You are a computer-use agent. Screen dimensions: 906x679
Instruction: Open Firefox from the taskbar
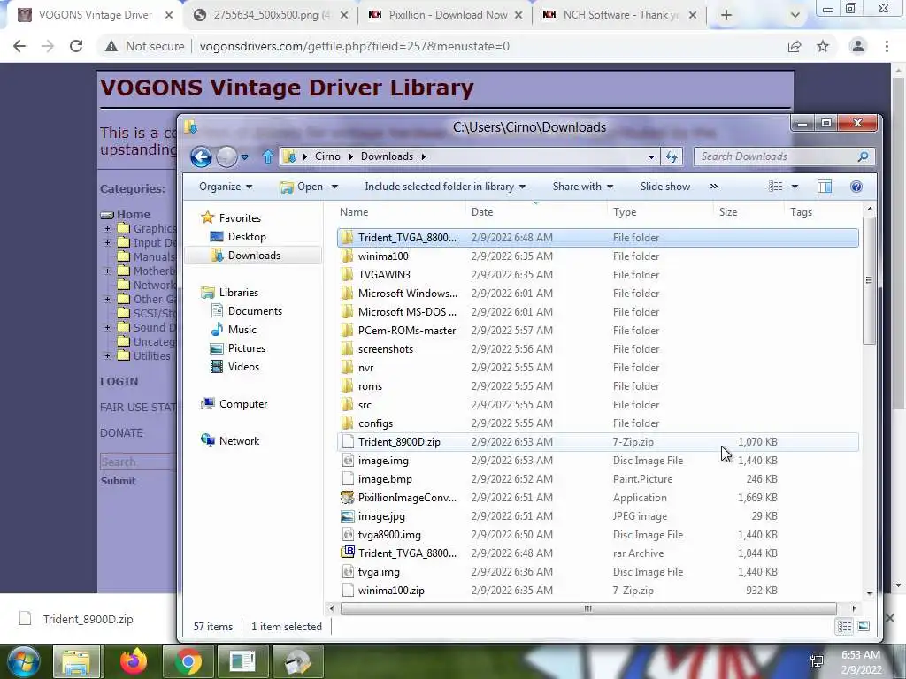click(x=134, y=661)
